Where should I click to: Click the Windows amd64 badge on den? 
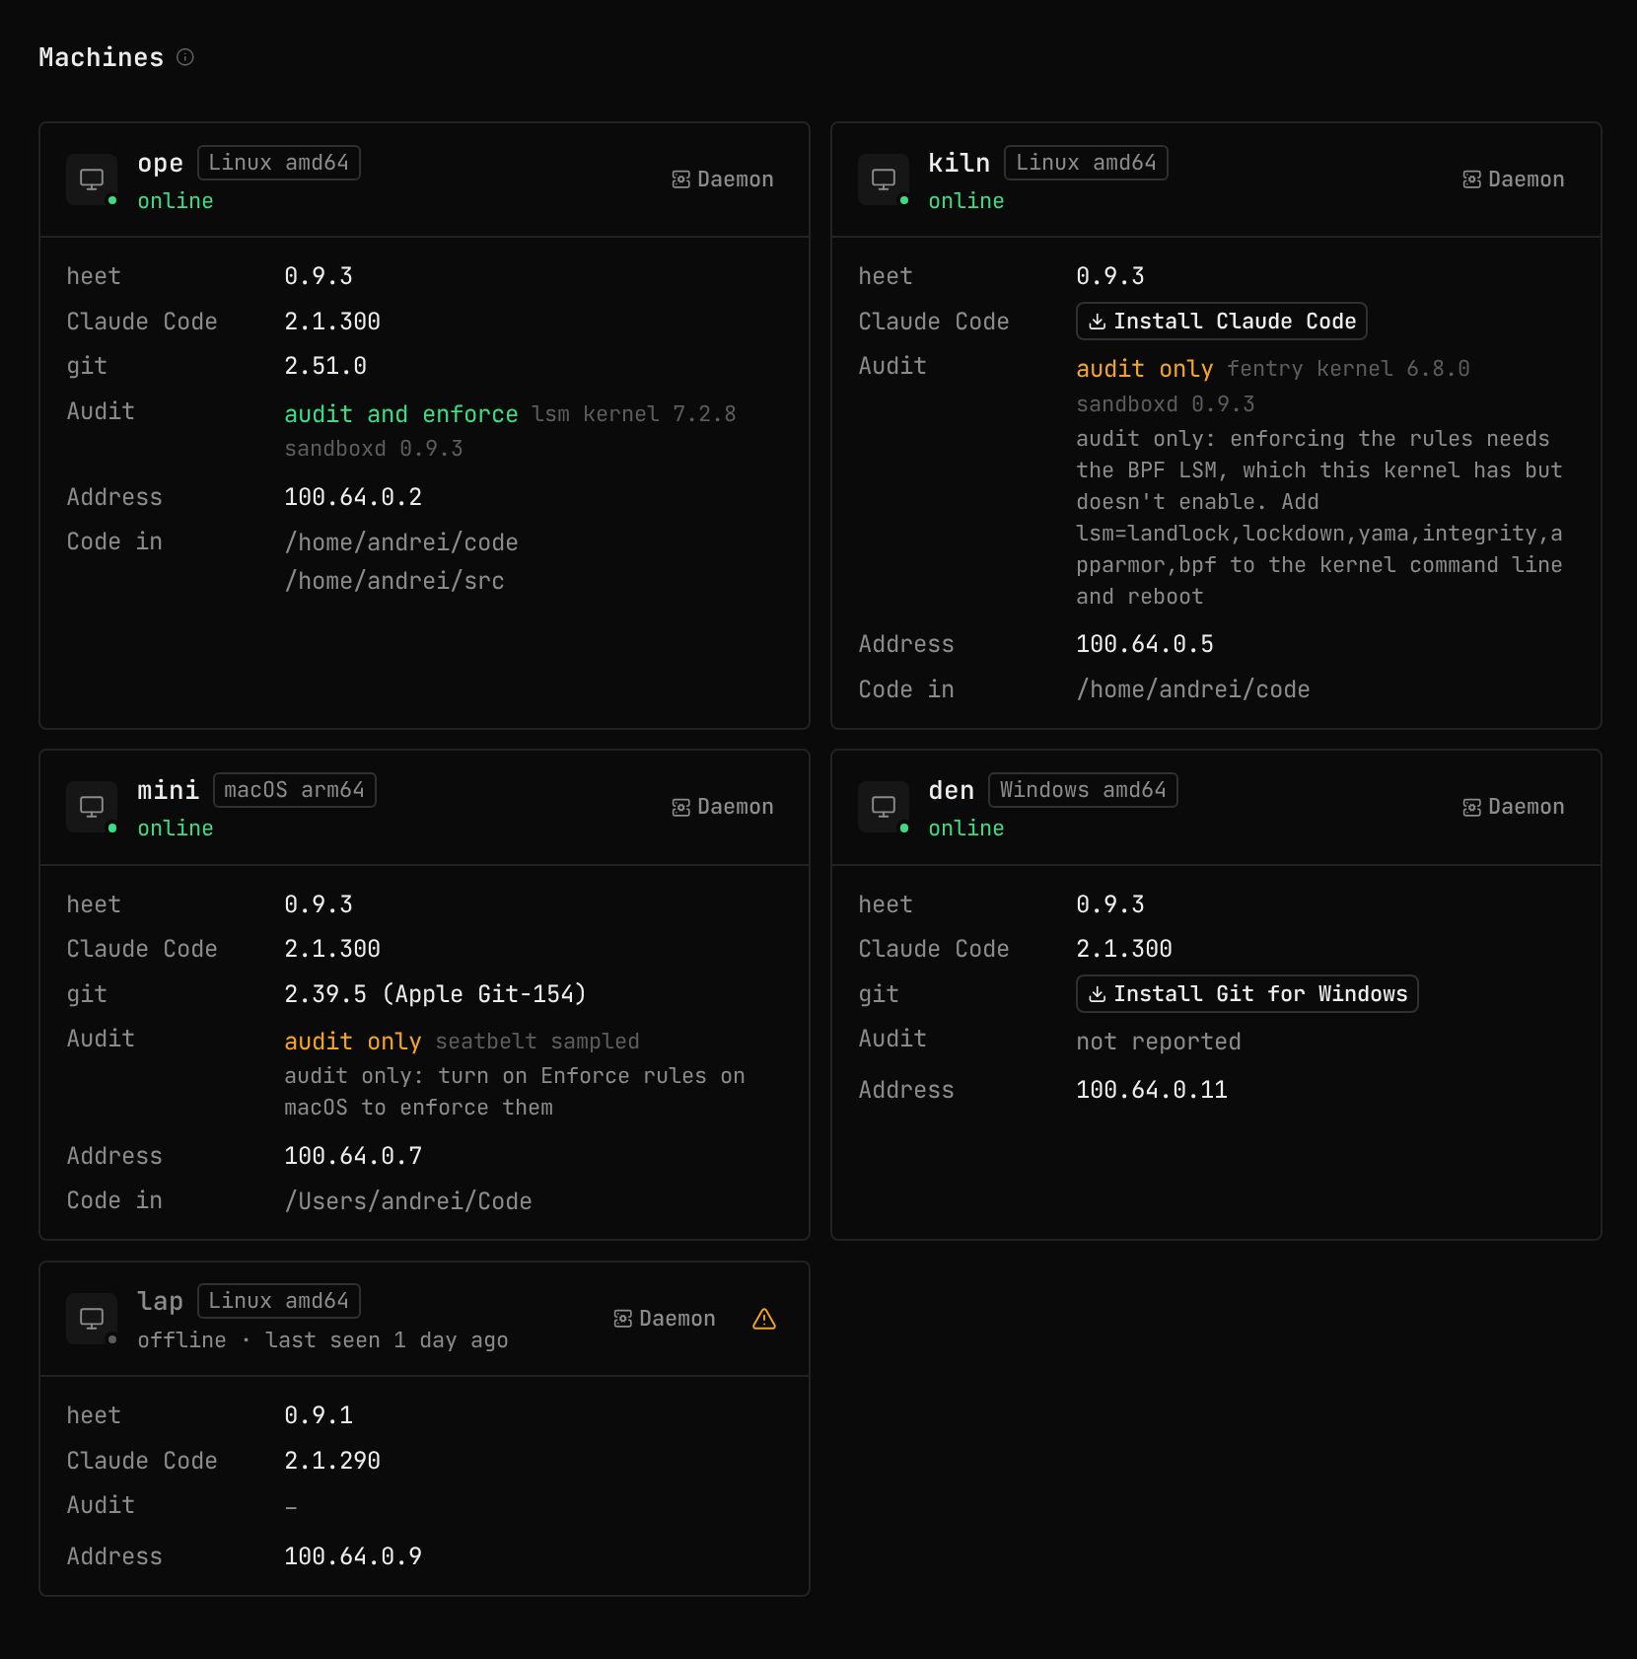click(x=1083, y=790)
